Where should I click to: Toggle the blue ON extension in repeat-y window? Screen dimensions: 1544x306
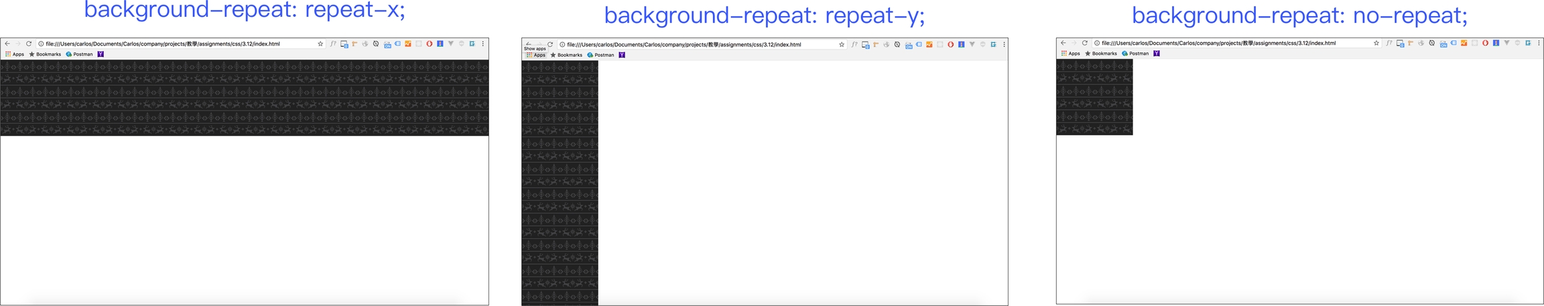click(908, 45)
